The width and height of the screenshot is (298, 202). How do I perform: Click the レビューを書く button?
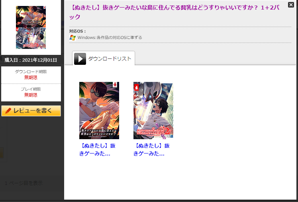(31, 111)
